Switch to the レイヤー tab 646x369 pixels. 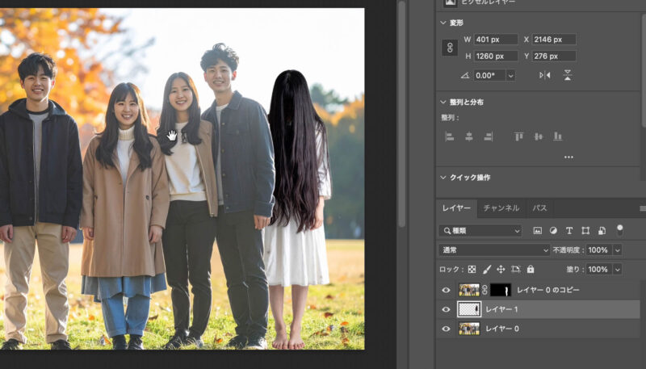pos(456,208)
